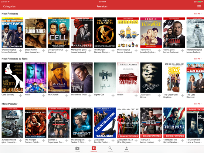204x153 pixels.
Task: Add 13 Hours using its plus icon
Action: (183, 141)
